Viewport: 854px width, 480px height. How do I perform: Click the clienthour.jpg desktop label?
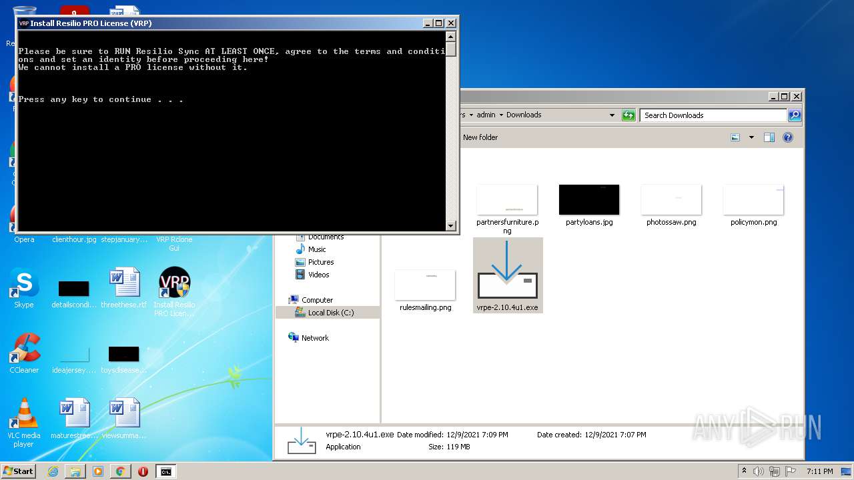point(74,239)
